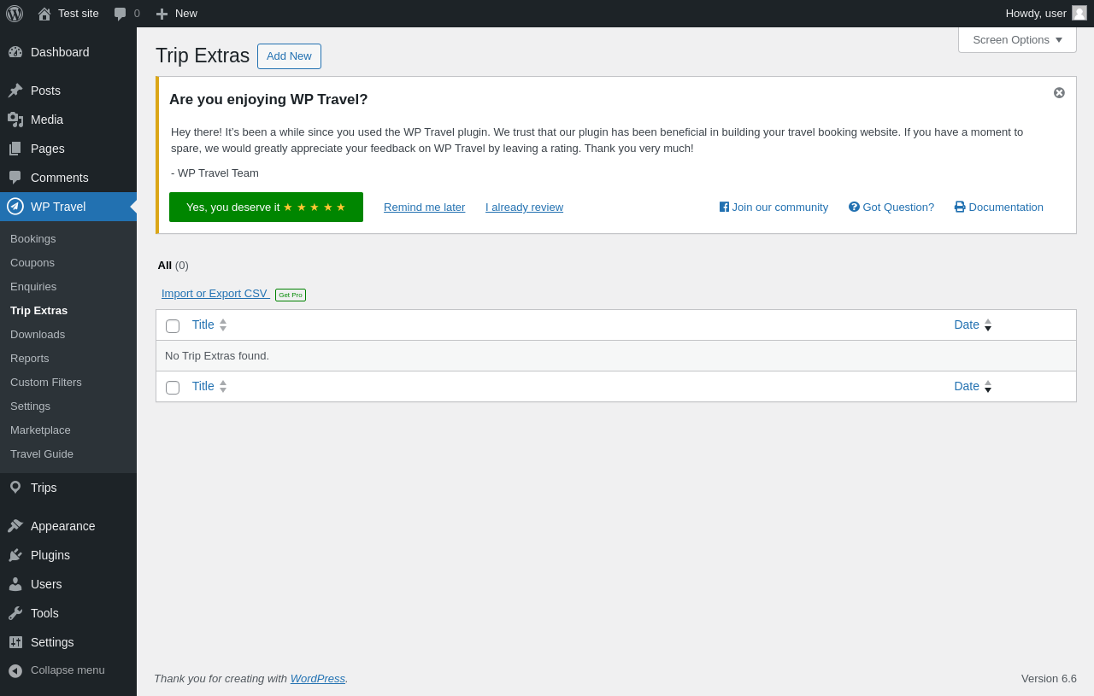Click the Date column header link
This screenshot has height=696, width=1094.
click(967, 325)
